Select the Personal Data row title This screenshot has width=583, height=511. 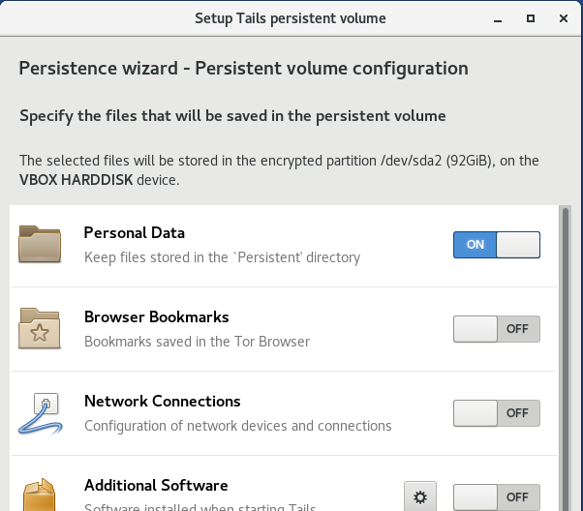pos(134,233)
